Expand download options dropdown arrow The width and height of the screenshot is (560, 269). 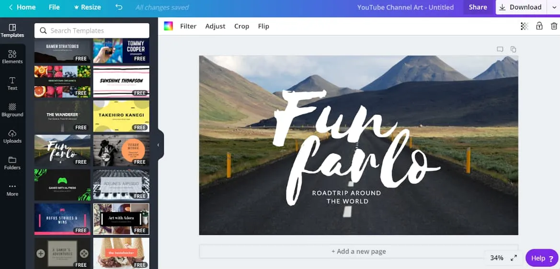click(555, 7)
